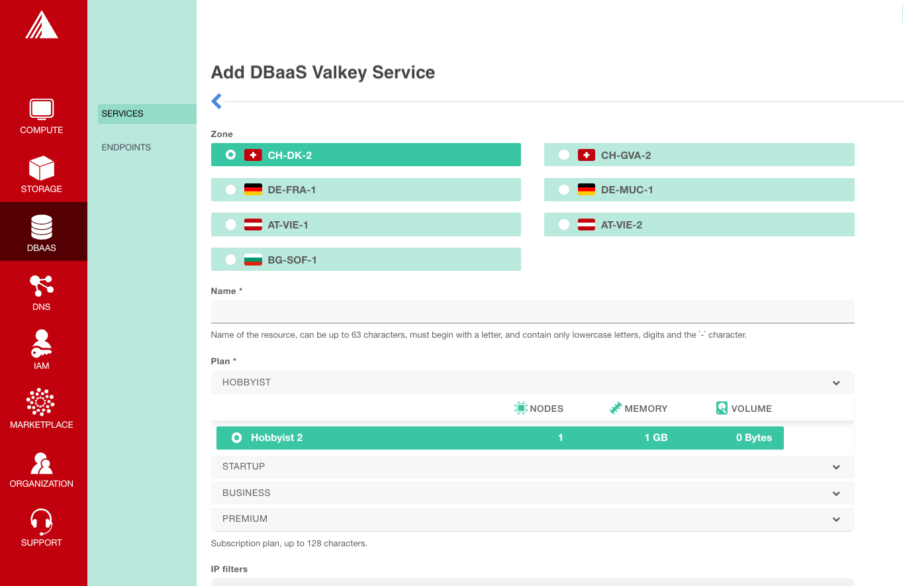Expand the BUSINESS plan group
This screenshot has height=586, width=903.
click(x=532, y=493)
